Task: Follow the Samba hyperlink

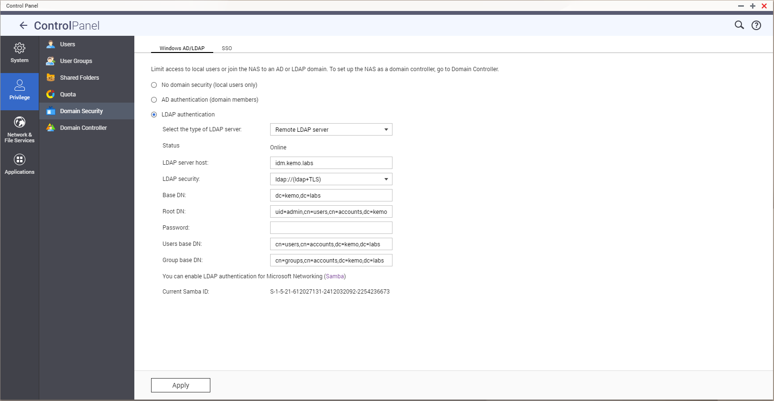Action: [x=335, y=276]
